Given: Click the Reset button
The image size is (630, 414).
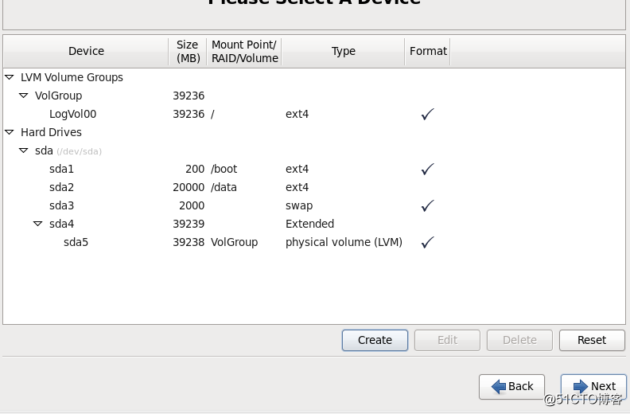Looking at the screenshot, I should (592, 341).
